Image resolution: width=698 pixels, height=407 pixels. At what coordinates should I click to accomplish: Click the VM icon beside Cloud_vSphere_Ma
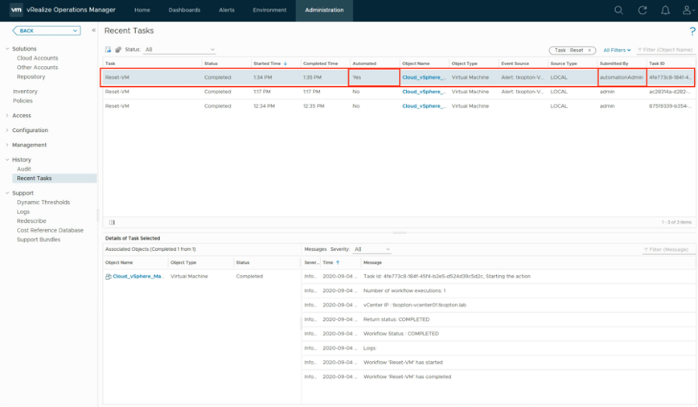point(109,277)
